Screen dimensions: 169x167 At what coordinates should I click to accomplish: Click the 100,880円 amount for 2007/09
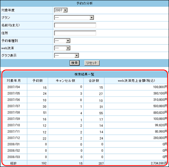point(160,119)
